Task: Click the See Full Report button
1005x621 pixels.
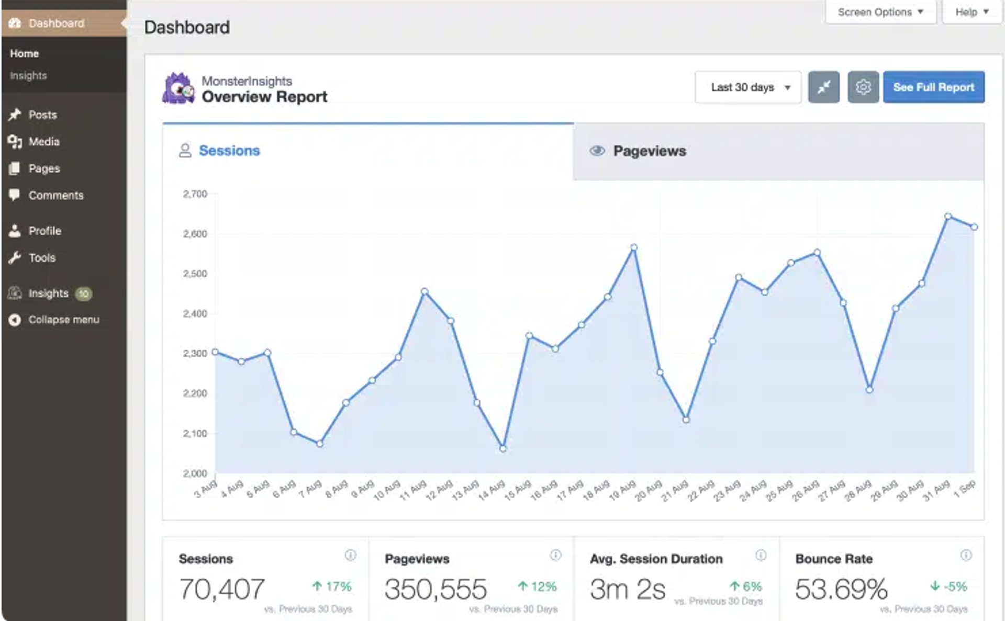Action: coord(933,87)
